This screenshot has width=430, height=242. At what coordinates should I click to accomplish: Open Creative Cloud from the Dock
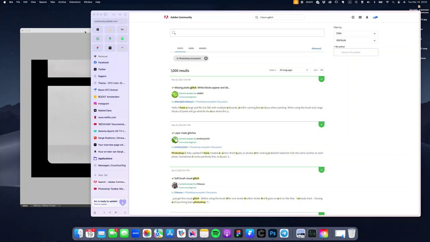tap(324, 233)
